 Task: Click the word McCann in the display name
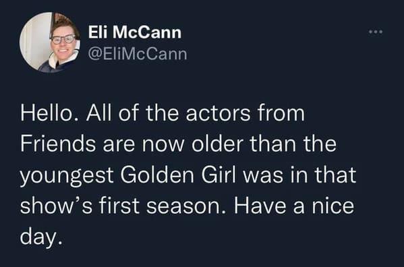[147, 32]
